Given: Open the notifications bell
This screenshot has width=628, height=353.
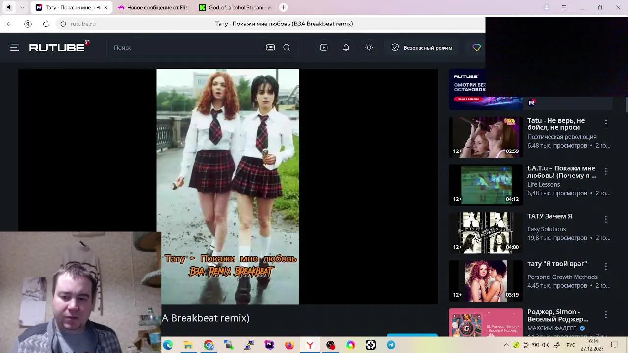Looking at the screenshot, I should click(x=346, y=48).
